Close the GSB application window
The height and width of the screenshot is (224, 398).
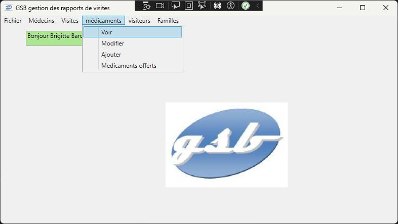[385, 8]
